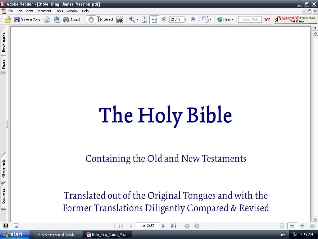Click the page number field 1 of 2652

(x=148, y=226)
